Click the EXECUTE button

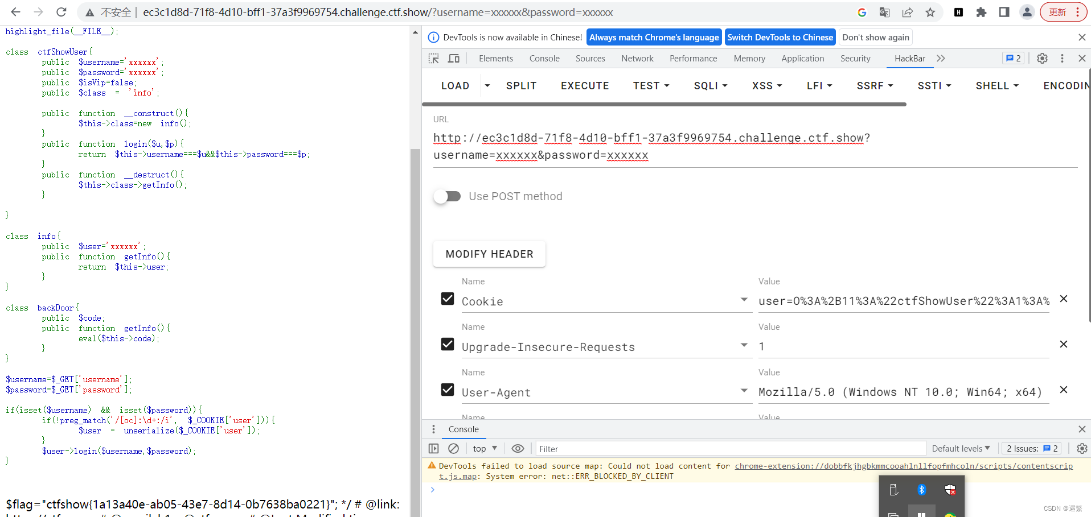point(585,86)
